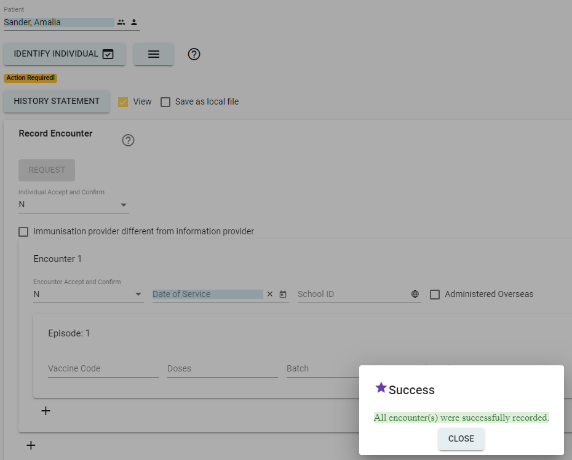The height and width of the screenshot is (460, 572).
Task: Enable Save as local file checkbox
Action: click(x=165, y=101)
